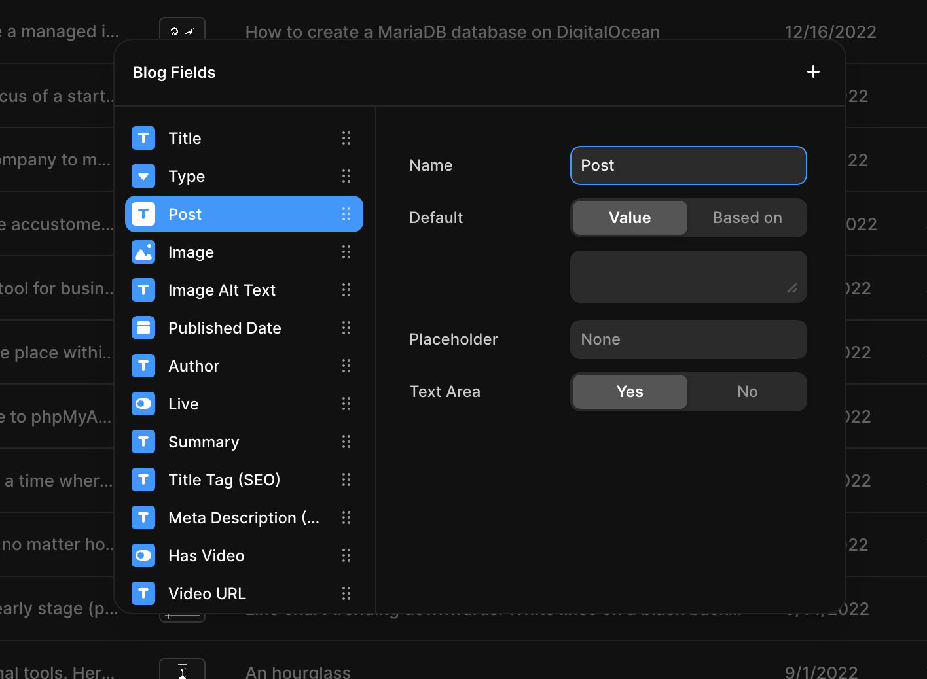927x679 pixels.
Task: Click the default value text area
Action: (682, 277)
